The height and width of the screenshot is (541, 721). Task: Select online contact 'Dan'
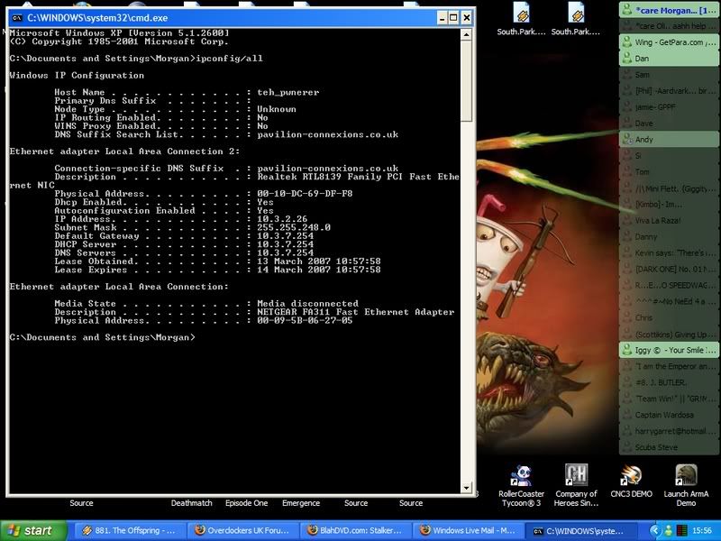pos(669,59)
